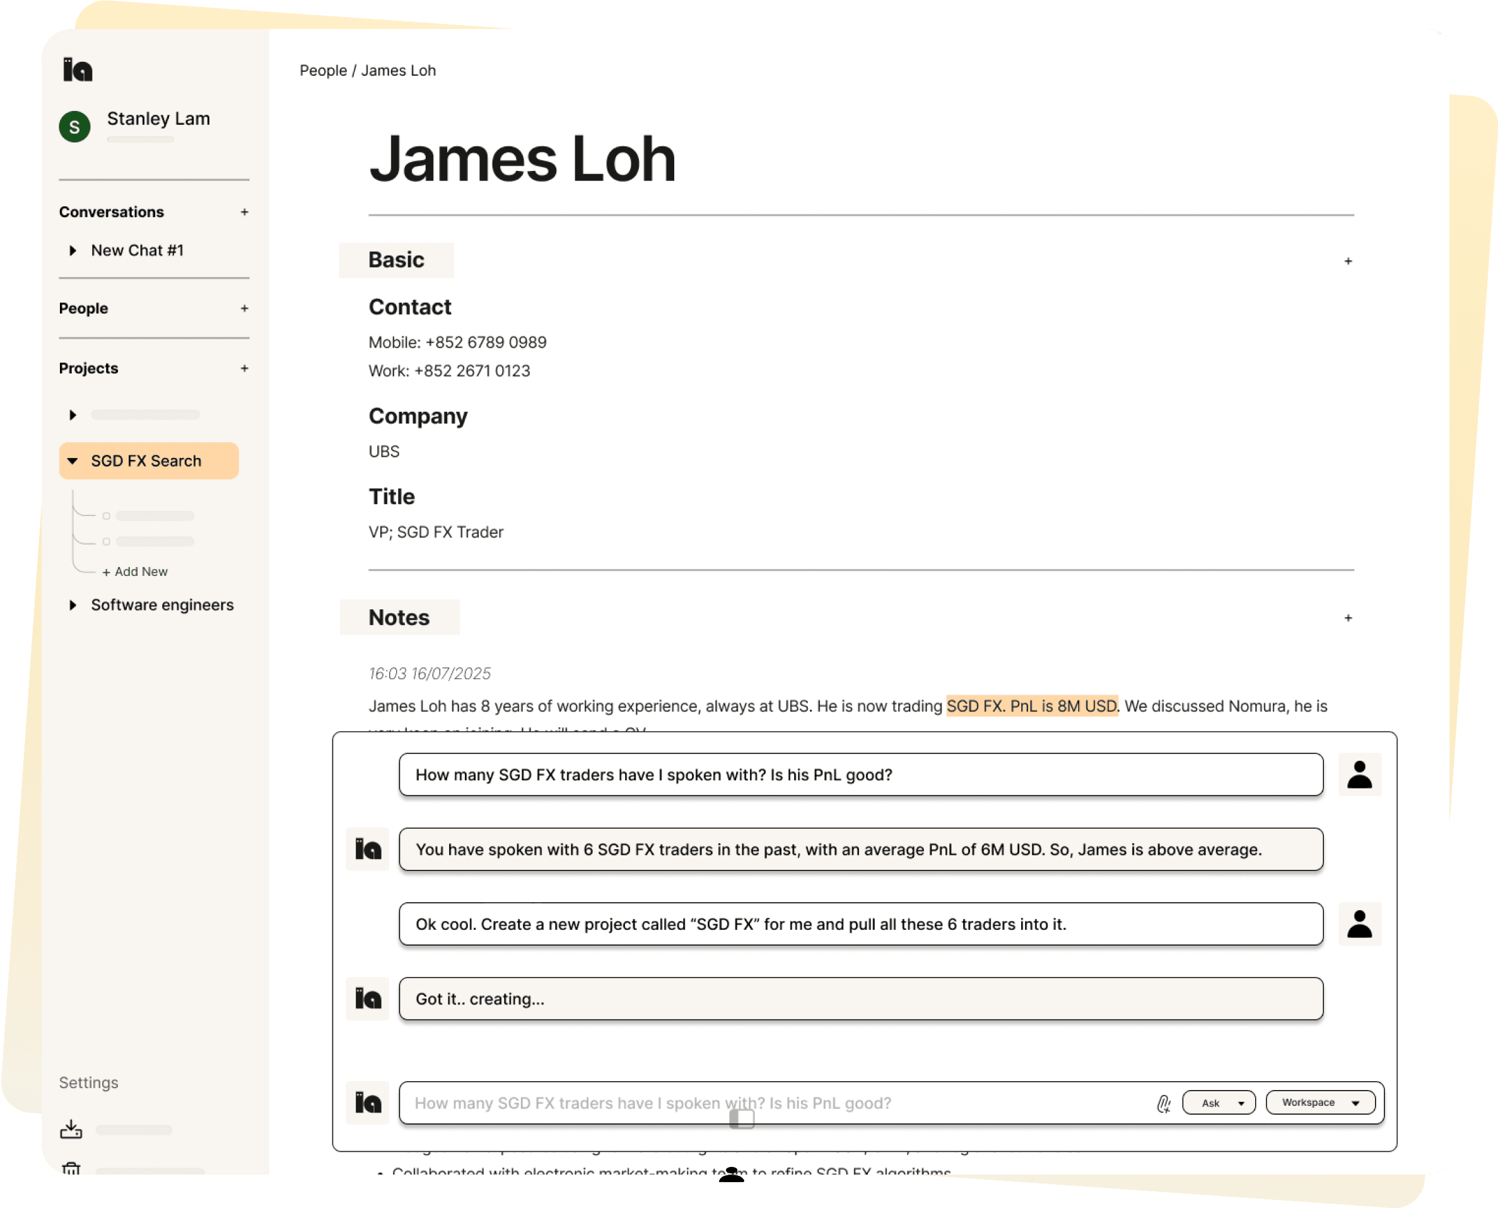1498x1208 pixels.
Task: Toggle the panel icon below the chat input
Action: (x=741, y=1119)
